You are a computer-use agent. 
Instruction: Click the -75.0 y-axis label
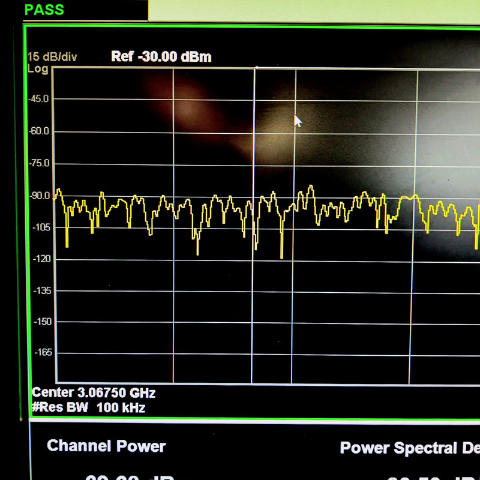(39, 163)
